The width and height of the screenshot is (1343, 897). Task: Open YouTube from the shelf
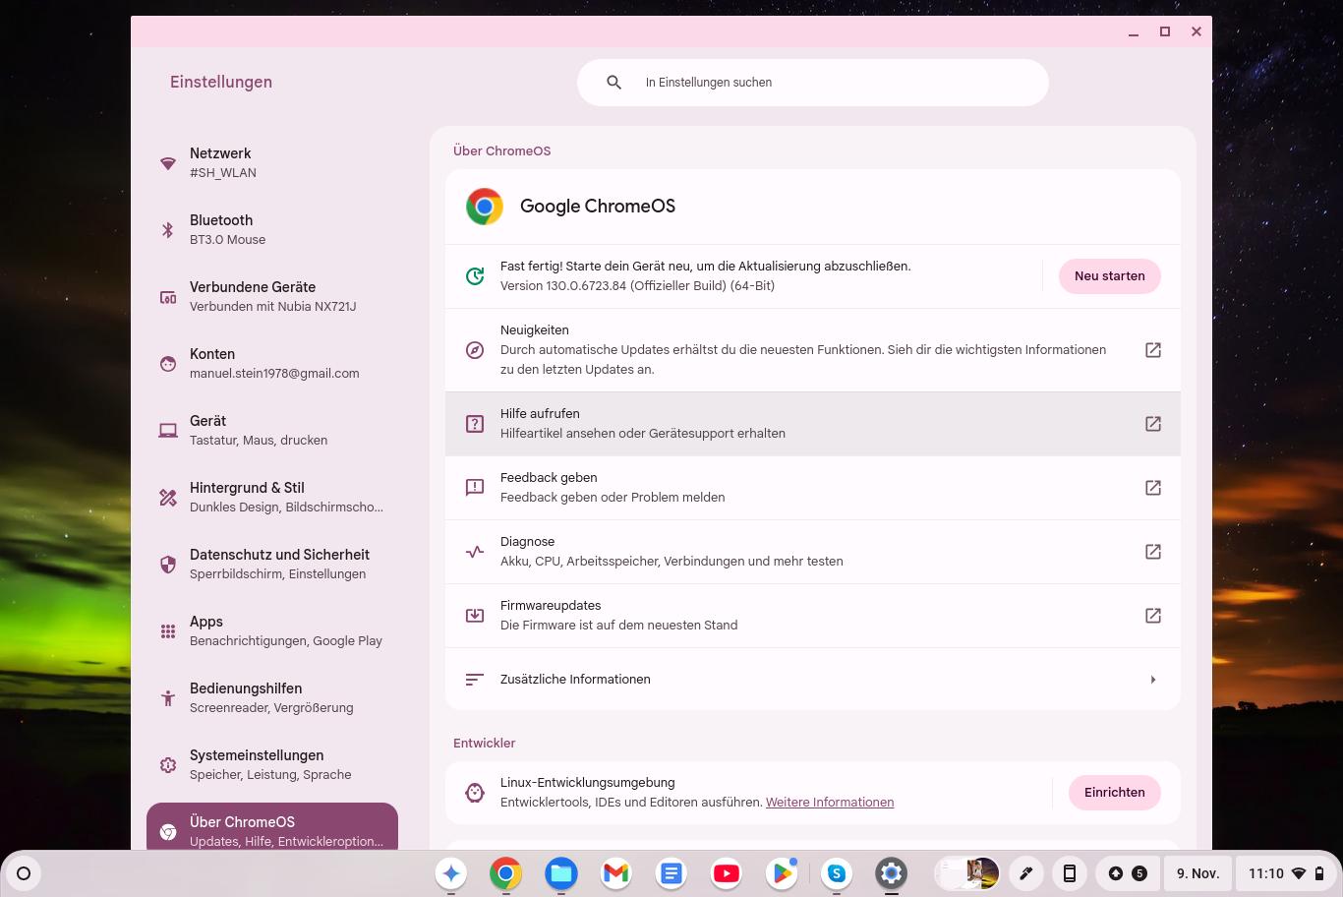pos(727,873)
